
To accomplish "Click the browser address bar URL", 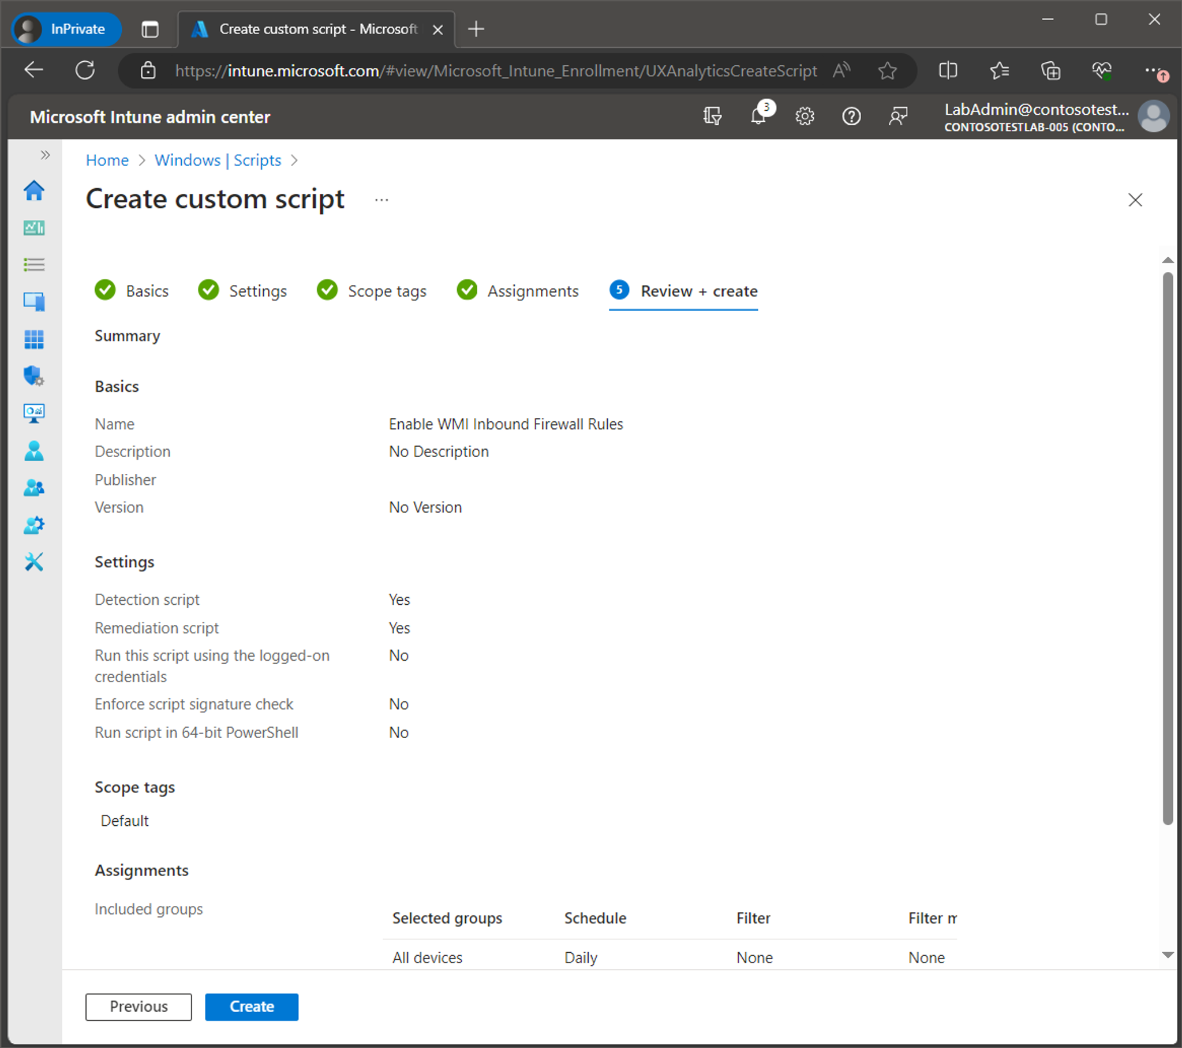I will 496,70.
